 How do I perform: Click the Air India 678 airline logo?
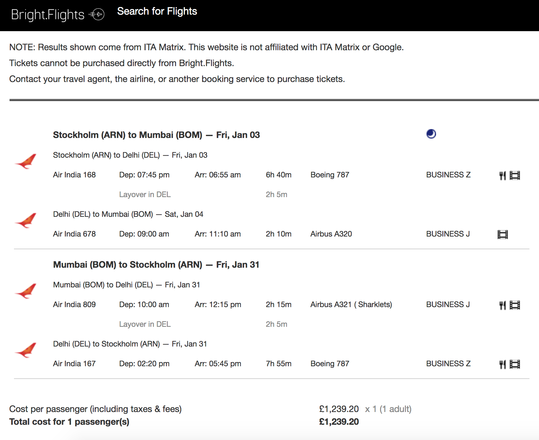(x=26, y=221)
